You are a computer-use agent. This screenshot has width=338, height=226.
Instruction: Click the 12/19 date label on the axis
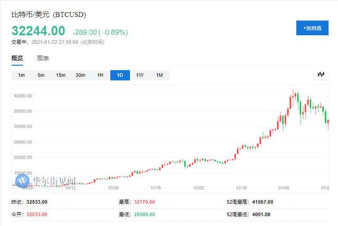coord(242,187)
